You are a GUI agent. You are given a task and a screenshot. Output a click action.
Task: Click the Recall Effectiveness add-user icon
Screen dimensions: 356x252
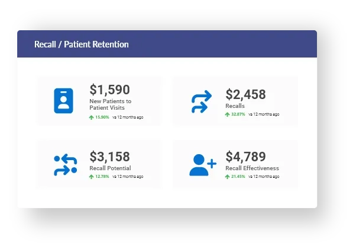coord(202,165)
